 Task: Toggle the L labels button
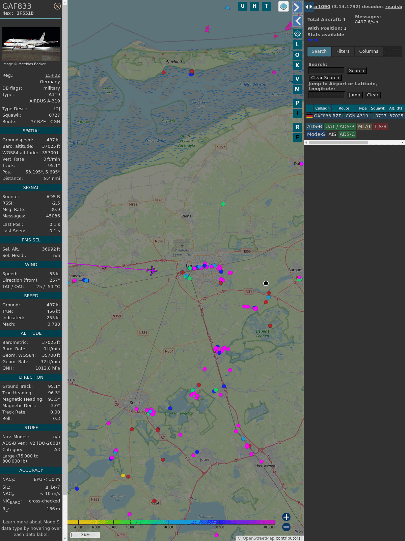coord(297,45)
